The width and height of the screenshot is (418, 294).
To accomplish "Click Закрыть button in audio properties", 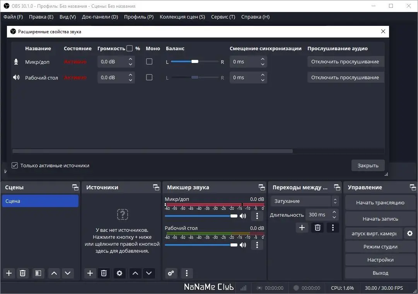I will [368, 165].
